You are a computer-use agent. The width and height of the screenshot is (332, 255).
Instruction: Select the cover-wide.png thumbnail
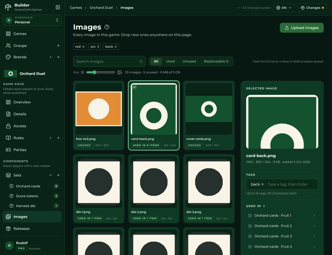tap(209, 109)
